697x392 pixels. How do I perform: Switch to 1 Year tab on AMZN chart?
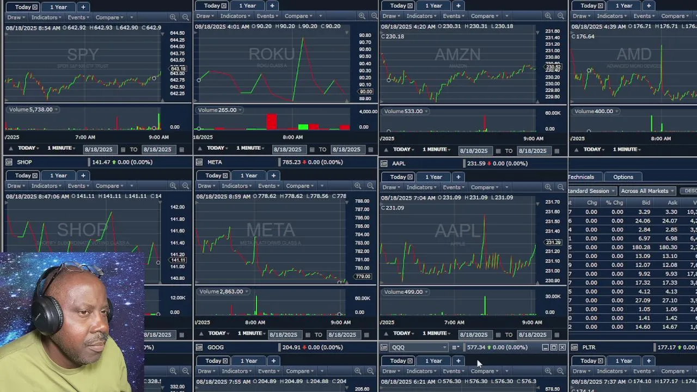pyautogui.click(x=433, y=5)
